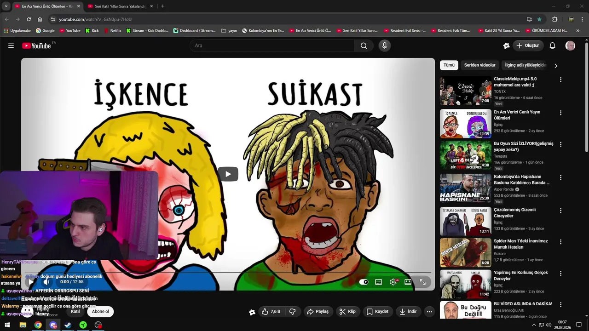Select the Tümü filter chip
This screenshot has height=331, width=589.
(x=449, y=65)
